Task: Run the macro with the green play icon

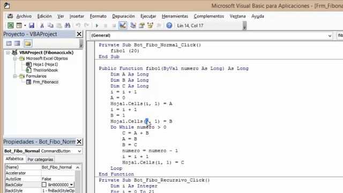Action: [x=97, y=26]
